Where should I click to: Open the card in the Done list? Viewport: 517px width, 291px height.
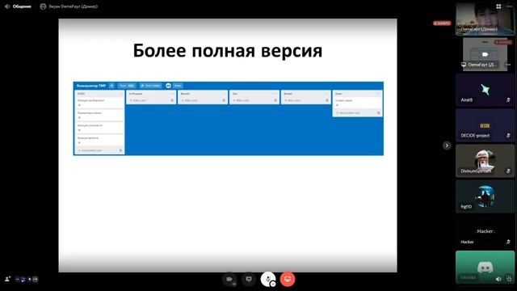pyautogui.click(x=357, y=103)
